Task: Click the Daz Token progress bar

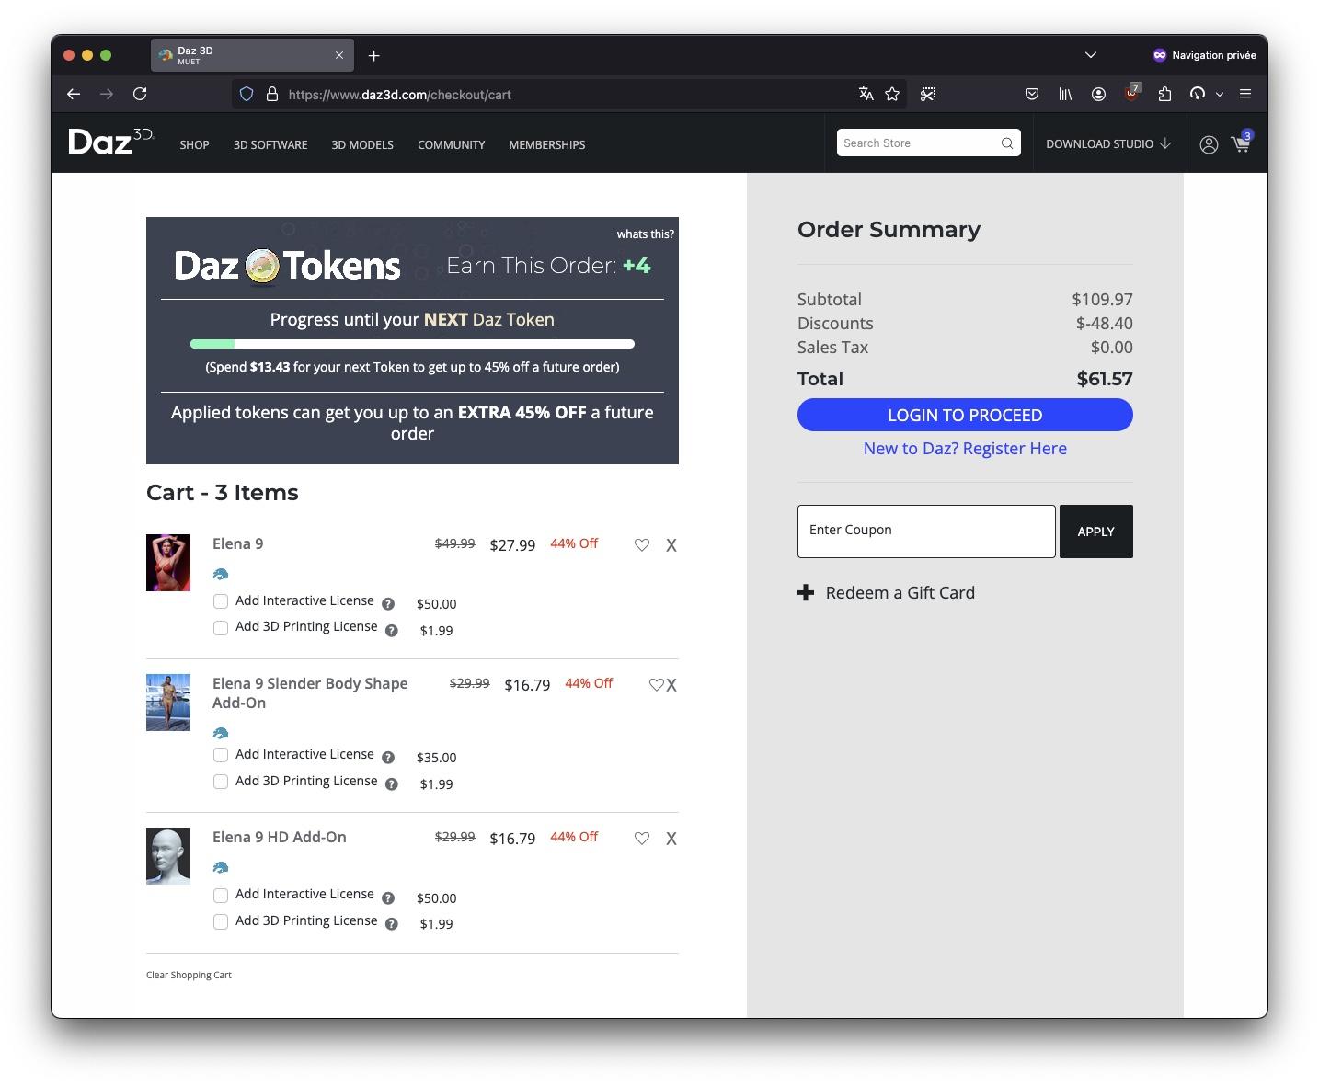Action: click(412, 344)
